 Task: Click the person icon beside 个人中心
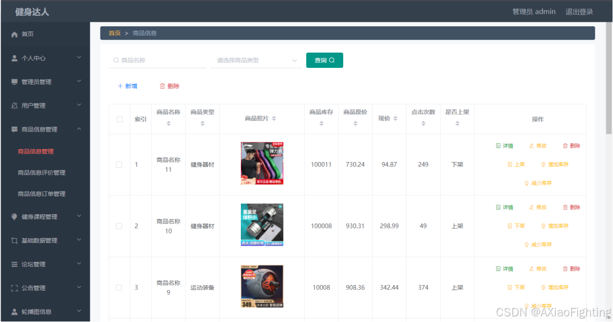pos(15,58)
